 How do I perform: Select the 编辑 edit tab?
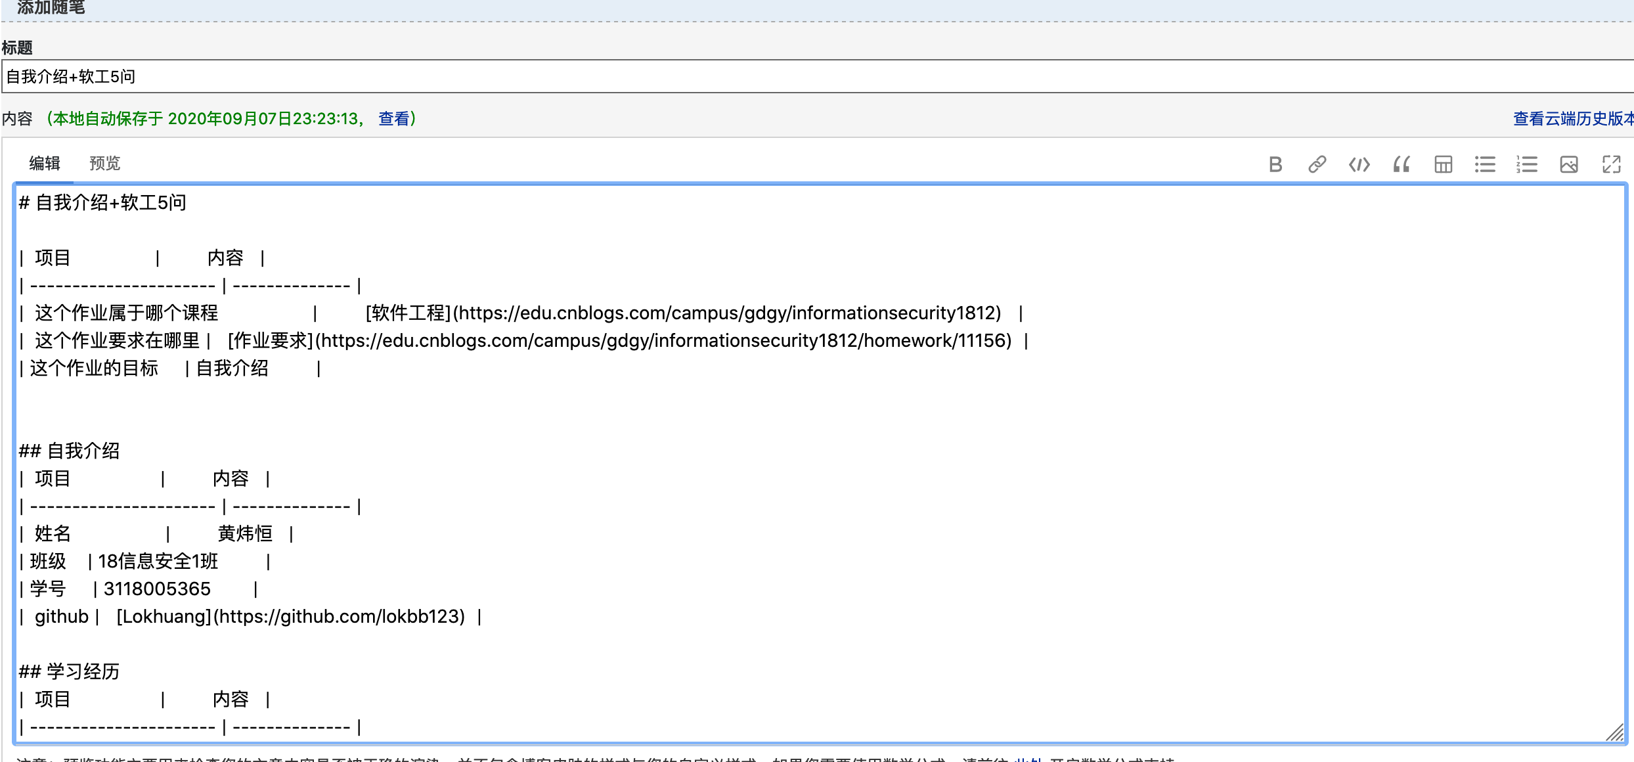[x=45, y=163]
